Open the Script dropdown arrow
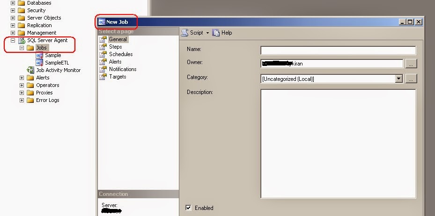Viewport: 435px width, 216px height. (x=207, y=33)
